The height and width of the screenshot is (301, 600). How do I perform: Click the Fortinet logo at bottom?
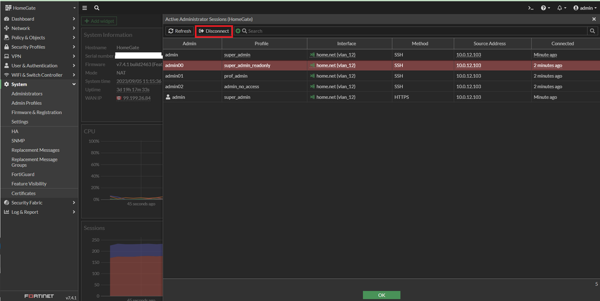point(39,296)
